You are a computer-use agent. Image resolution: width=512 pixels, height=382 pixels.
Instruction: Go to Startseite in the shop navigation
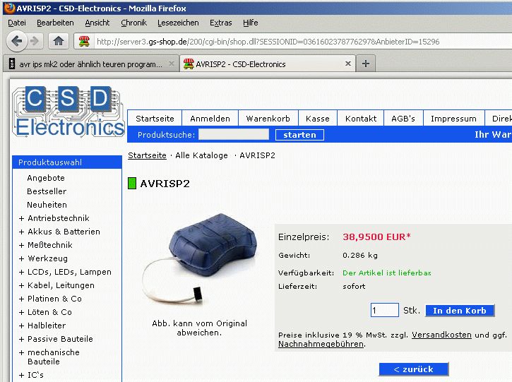pyautogui.click(x=155, y=119)
